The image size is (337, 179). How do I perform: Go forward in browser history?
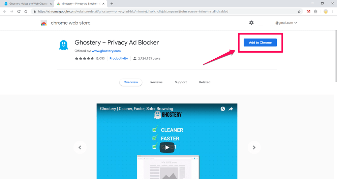point(12,11)
